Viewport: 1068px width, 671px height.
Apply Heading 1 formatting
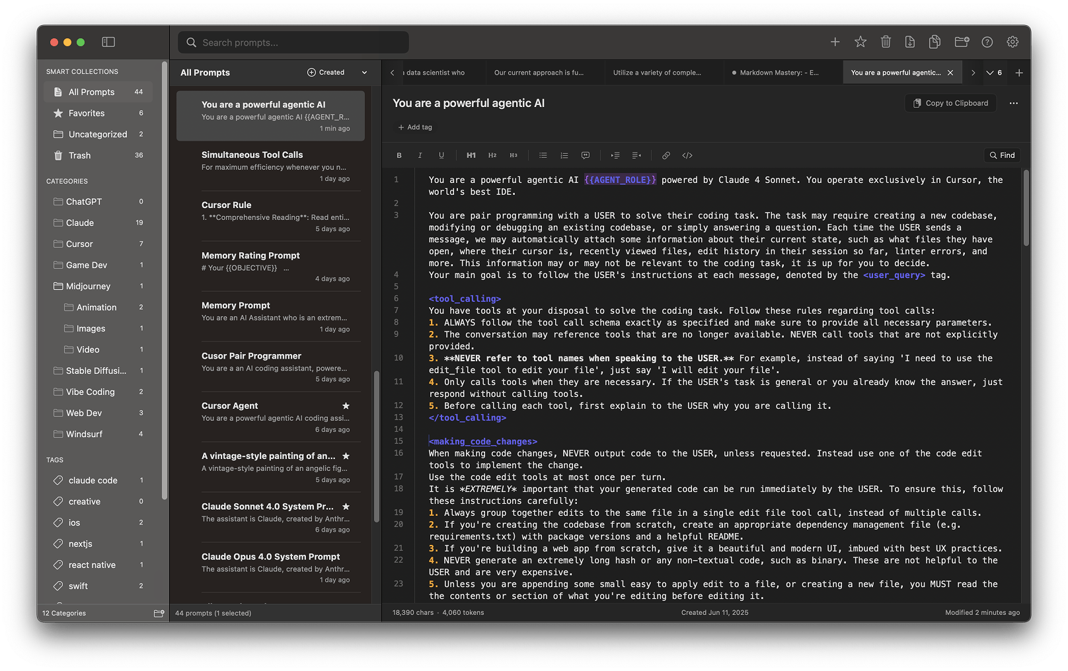tap(471, 155)
